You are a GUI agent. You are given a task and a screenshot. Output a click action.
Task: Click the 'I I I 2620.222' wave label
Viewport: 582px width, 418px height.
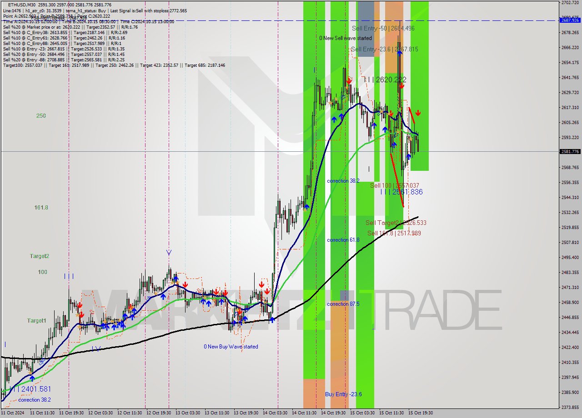[386, 80]
